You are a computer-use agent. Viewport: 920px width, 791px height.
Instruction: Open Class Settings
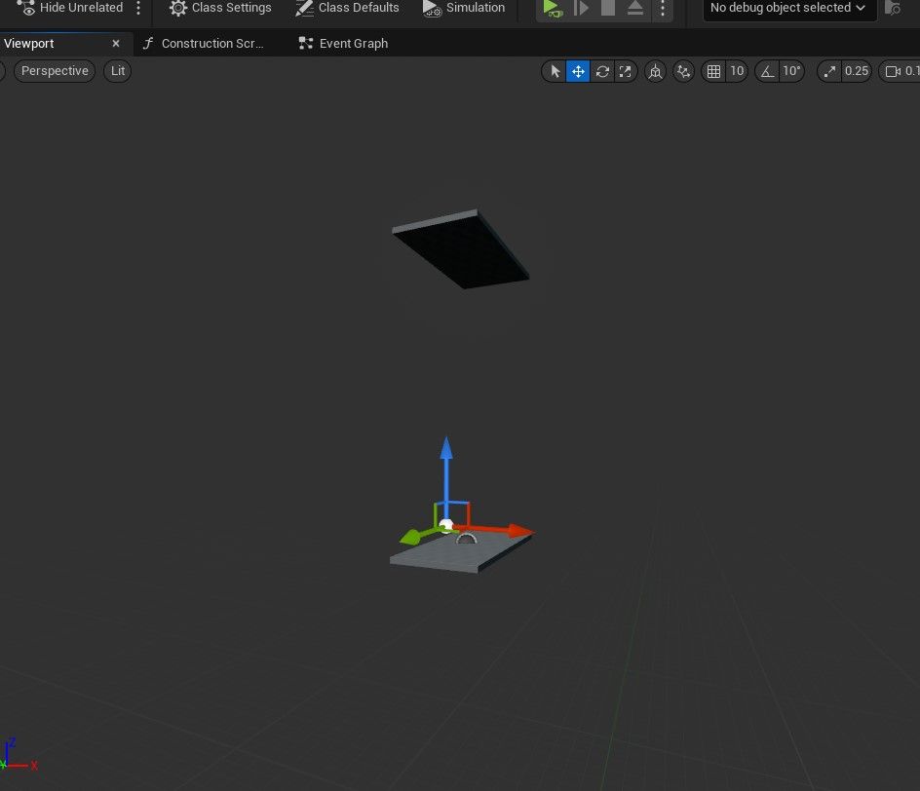point(220,9)
